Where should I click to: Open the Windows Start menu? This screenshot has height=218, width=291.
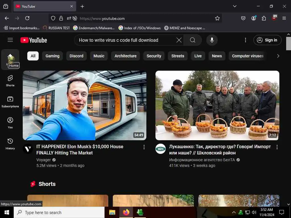coord(7,212)
